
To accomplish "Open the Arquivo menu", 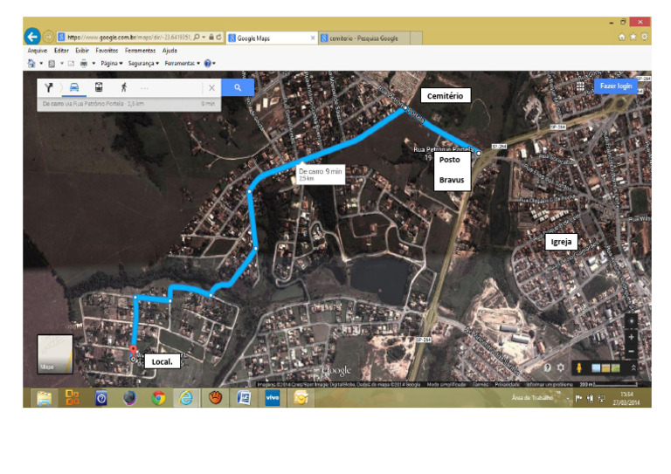I will click(38, 51).
